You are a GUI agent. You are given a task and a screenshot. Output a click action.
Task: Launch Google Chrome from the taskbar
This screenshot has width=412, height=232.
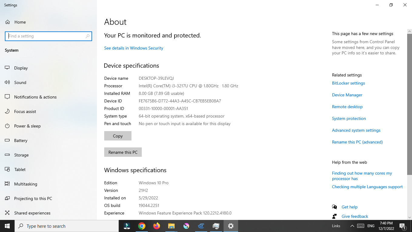[141, 226]
